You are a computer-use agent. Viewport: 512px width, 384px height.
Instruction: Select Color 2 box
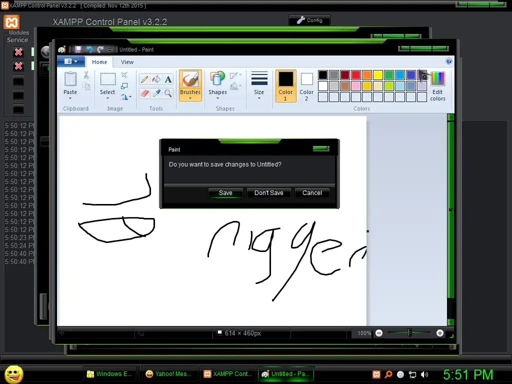pyautogui.click(x=306, y=86)
